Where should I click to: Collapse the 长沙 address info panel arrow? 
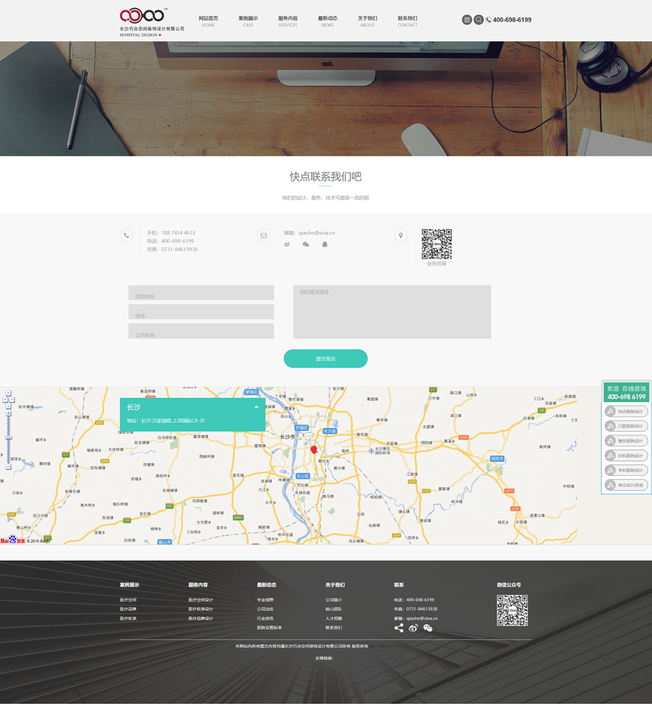[256, 407]
